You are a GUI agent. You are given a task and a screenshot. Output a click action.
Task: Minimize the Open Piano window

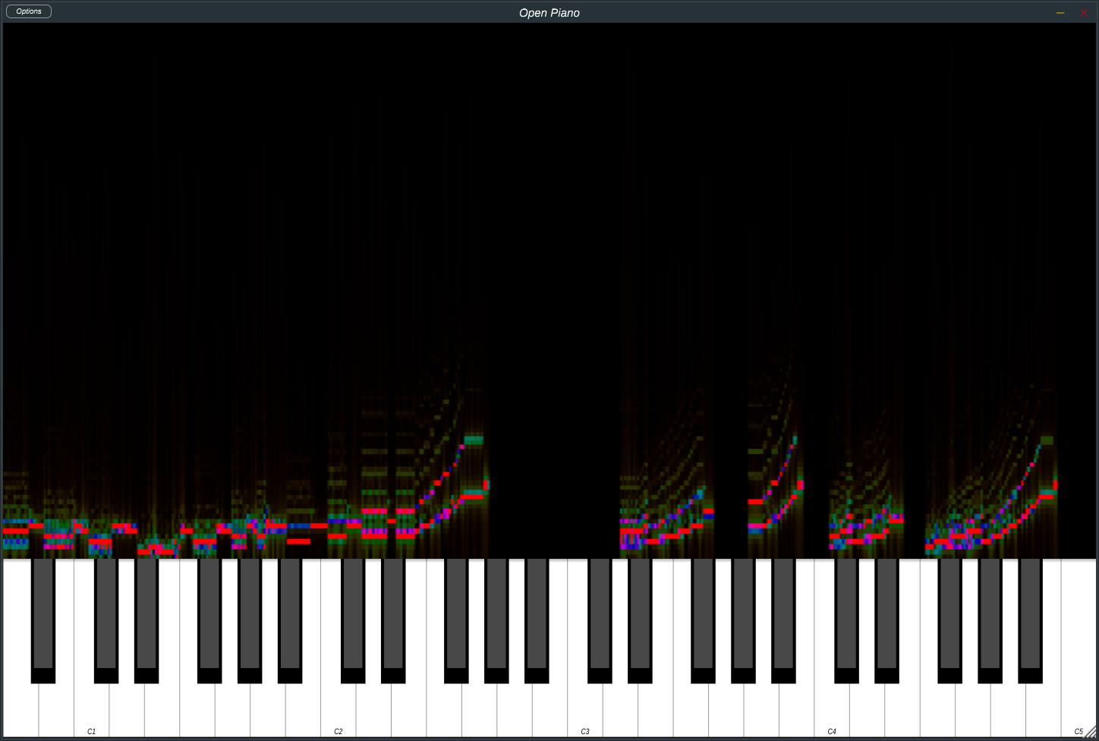coord(1060,13)
